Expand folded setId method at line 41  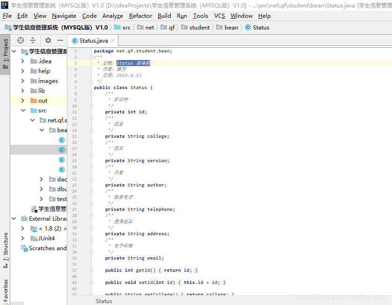pyautogui.click(x=91, y=283)
